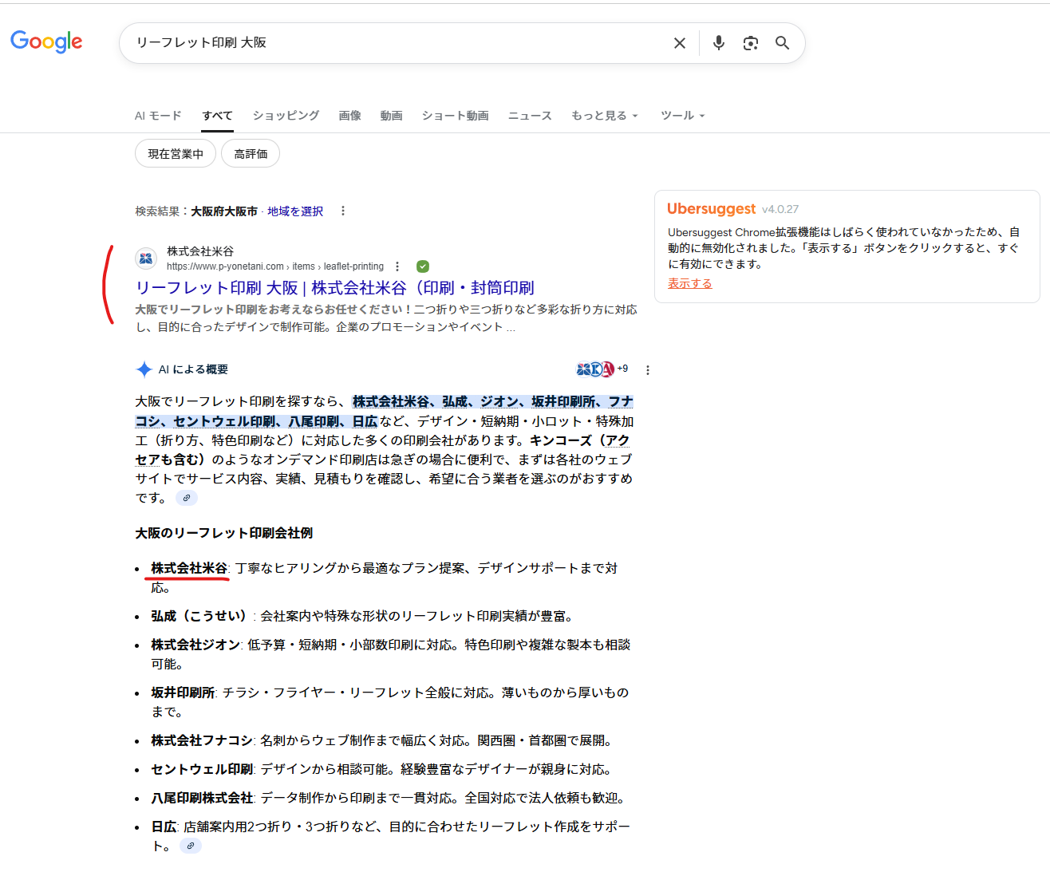Open options menu for the 株式会社米谷 result
Image resolution: width=1050 pixels, height=872 pixels.
(397, 266)
